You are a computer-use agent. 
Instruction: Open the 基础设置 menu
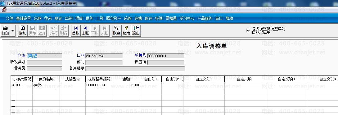[x=23, y=18]
